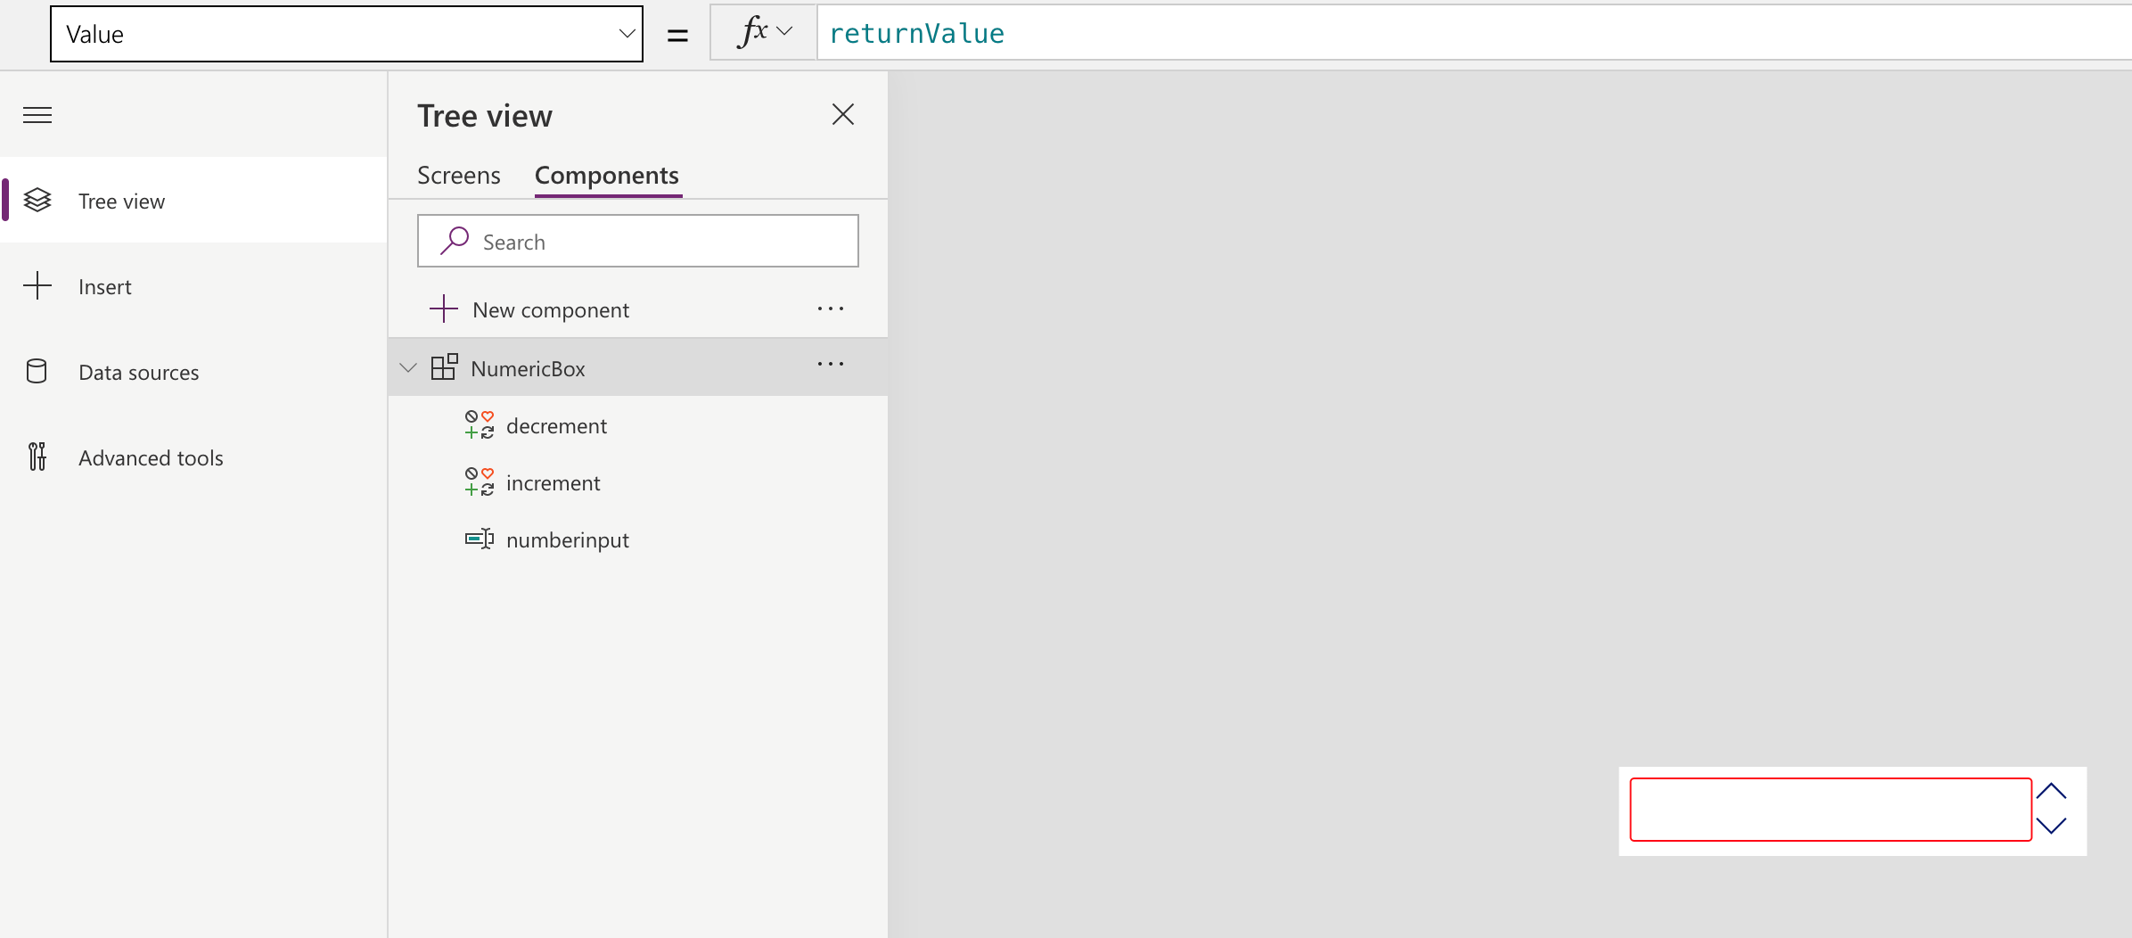Click the up arrow stepper on canvas
This screenshot has height=938, width=2132.
[2051, 791]
